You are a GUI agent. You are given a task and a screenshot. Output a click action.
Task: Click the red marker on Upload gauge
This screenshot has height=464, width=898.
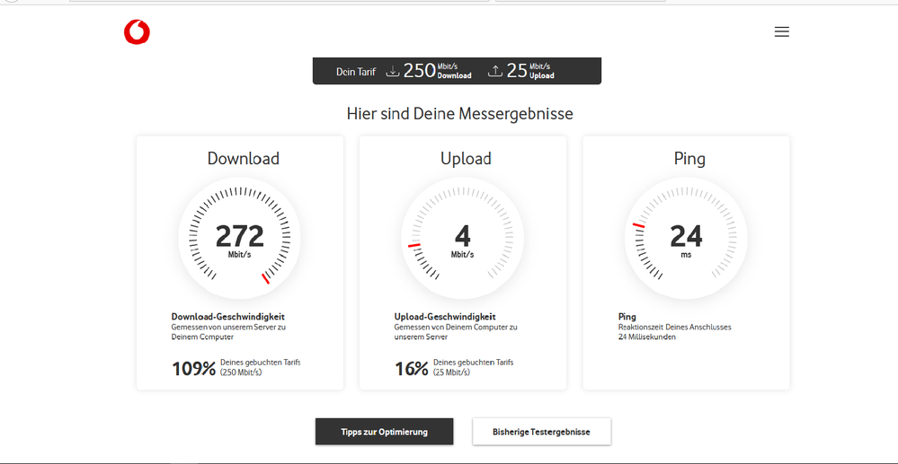coord(414,245)
